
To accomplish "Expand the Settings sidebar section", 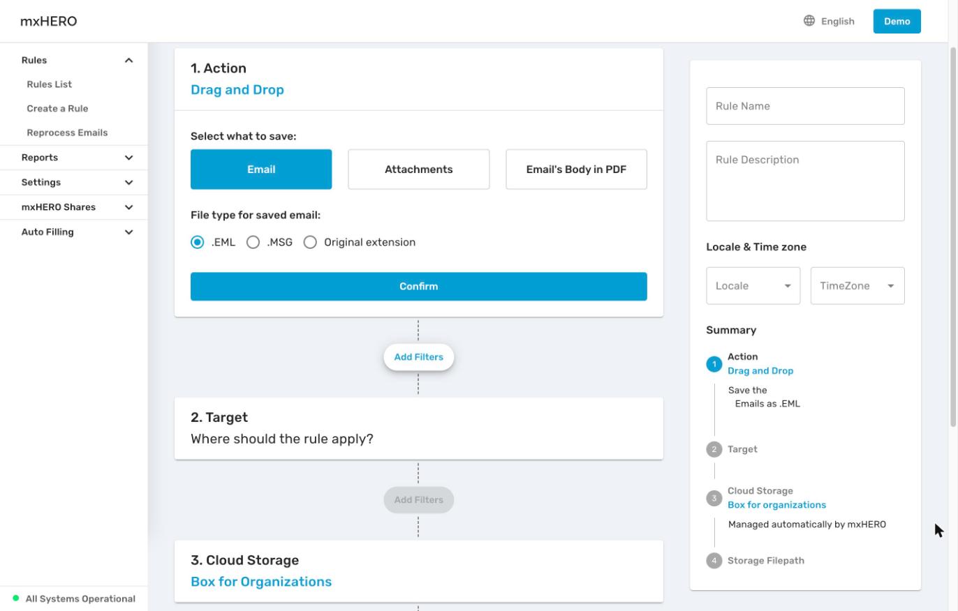I will pos(128,183).
